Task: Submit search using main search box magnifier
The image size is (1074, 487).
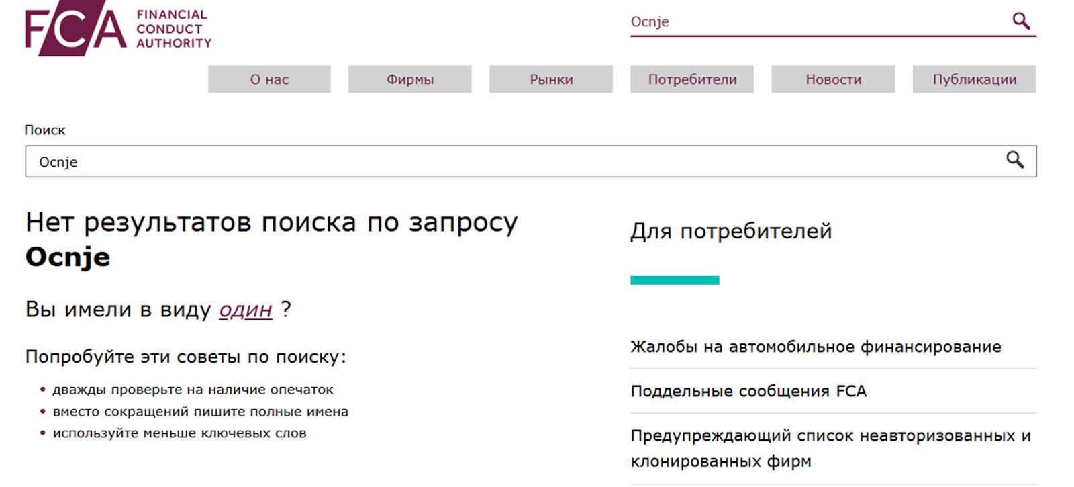Action: [x=1015, y=160]
